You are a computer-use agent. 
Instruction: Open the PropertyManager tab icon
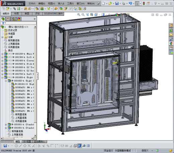pyautogui.click(x=8, y=19)
